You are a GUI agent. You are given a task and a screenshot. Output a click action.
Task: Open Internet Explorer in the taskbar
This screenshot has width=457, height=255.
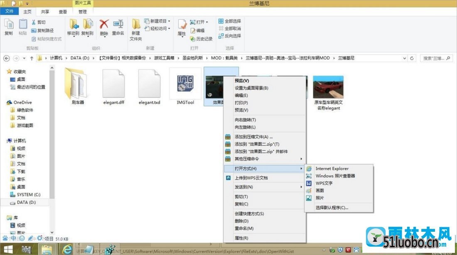(67, 250)
